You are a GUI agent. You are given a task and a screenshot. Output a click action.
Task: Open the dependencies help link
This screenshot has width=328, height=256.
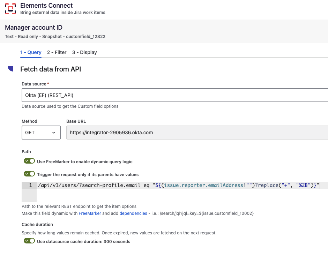click(133, 213)
